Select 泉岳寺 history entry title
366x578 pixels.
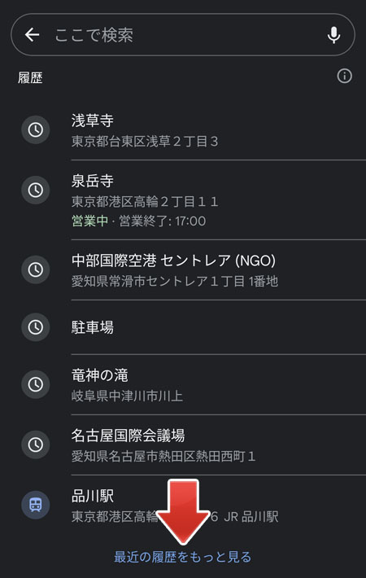pos(93,181)
